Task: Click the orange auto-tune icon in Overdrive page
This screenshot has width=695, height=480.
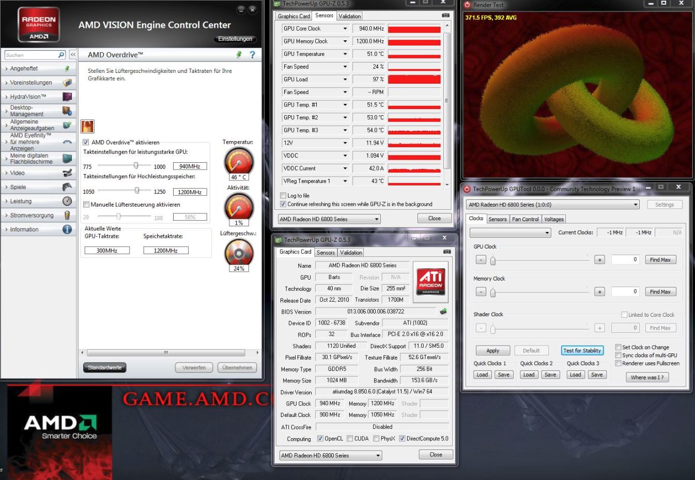Action: [x=87, y=126]
